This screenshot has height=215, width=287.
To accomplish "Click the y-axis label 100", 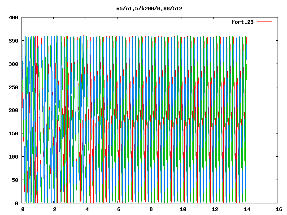I will coord(13,157).
